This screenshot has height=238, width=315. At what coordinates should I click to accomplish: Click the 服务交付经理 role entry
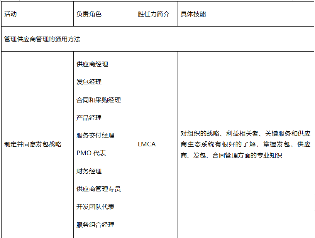pos(95,136)
